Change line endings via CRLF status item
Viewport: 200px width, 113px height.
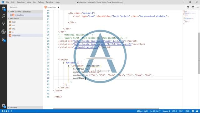[181, 111]
